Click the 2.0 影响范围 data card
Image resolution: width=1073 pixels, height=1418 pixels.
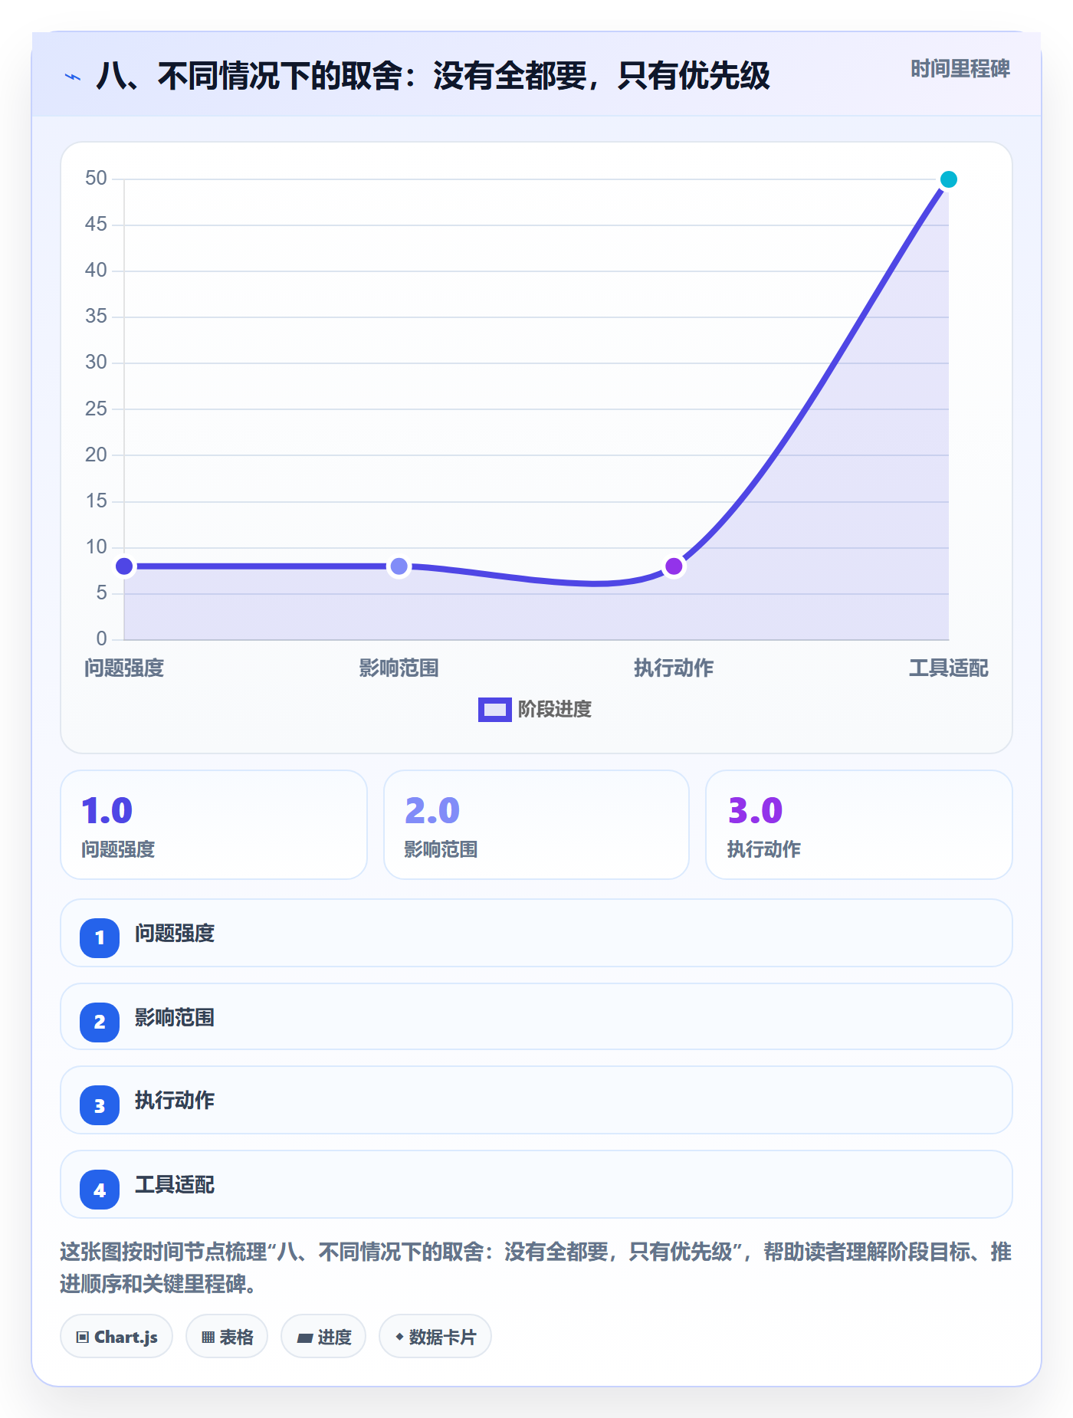tap(536, 825)
